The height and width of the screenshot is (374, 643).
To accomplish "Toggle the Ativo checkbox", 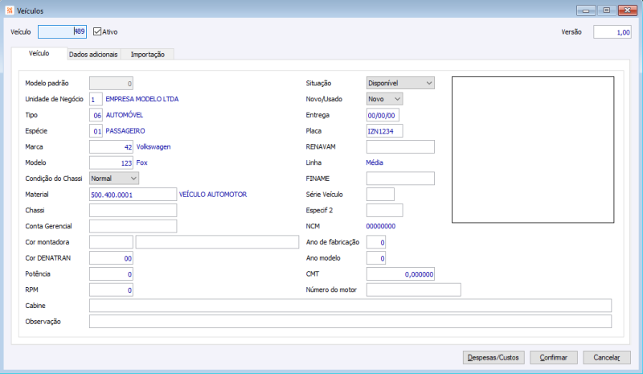I will click(97, 31).
